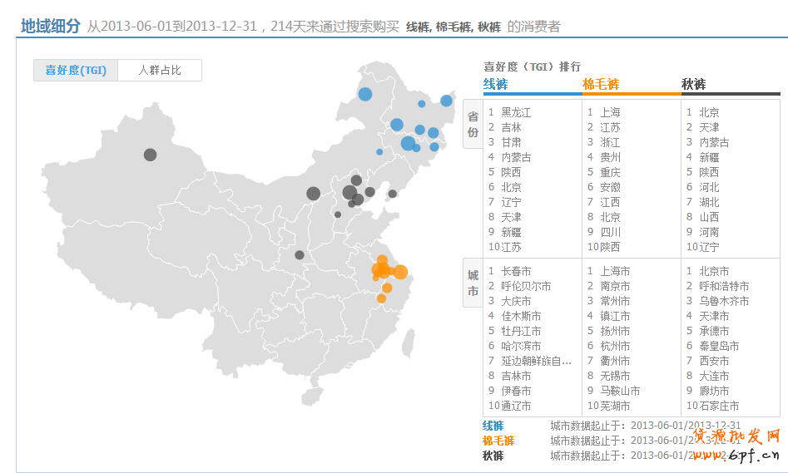This screenshot has height=473, width=788.
Task: Click 黑龙江 in the province ranking
Action: click(516, 112)
